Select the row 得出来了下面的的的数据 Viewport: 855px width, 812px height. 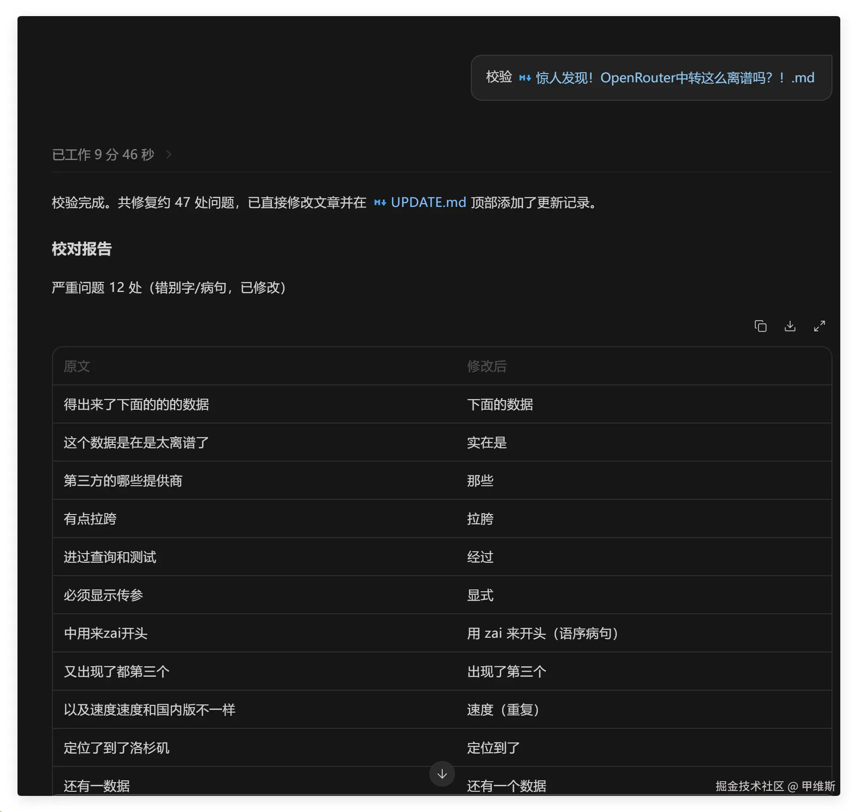tap(442, 404)
